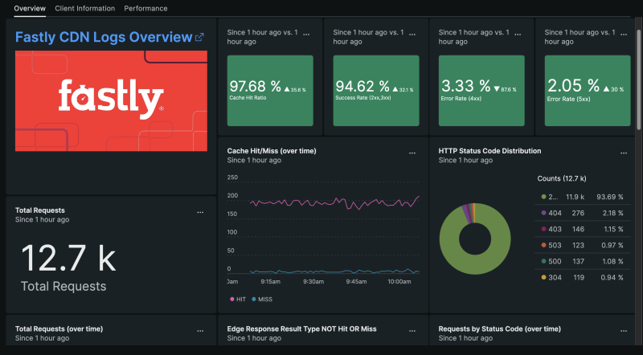Open ellipsis menu for Requests by Status Code
Image resolution: width=643 pixels, height=355 pixels.
624,330
